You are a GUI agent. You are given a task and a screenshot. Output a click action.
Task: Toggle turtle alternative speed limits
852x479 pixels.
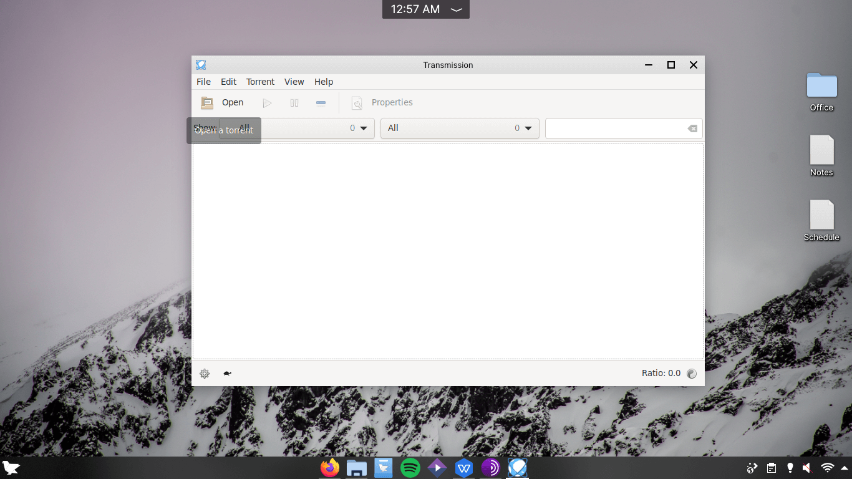[x=227, y=374]
